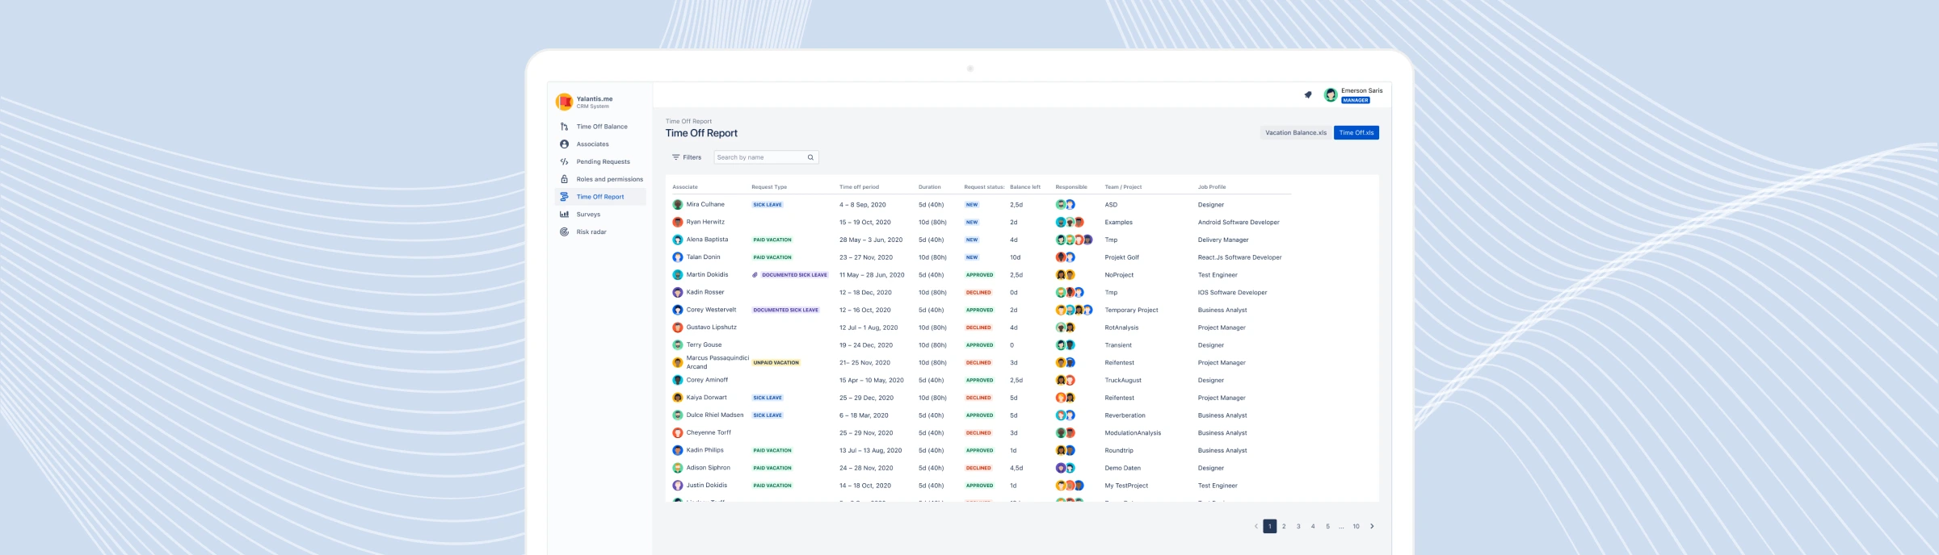This screenshot has height=555, width=1939.
Task: Click the Risk radar icon
Action: coord(564,232)
